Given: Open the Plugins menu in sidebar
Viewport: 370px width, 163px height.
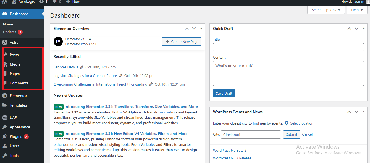Looking at the screenshot, I should 16,136.
